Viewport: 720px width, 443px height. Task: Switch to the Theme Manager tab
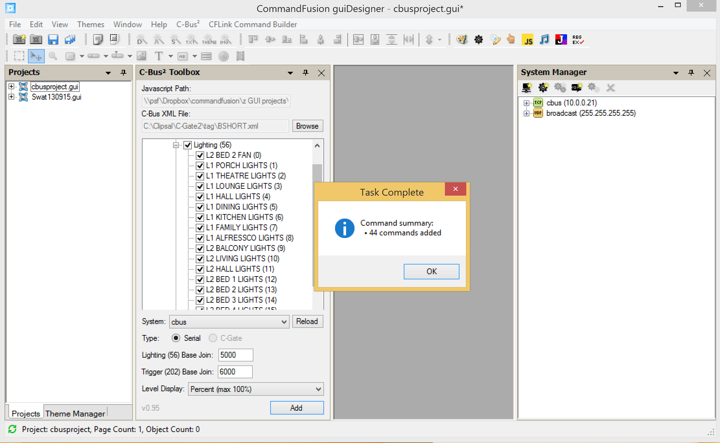pos(75,414)
